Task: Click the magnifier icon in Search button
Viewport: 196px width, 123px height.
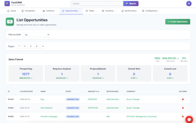Action: (x=127, y=4)
